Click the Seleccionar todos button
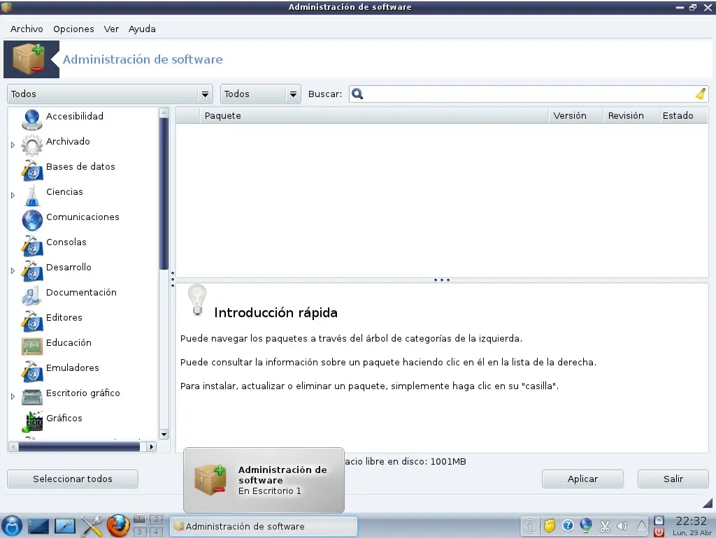Viewport: 716px width, 538px height. point(73,479)
